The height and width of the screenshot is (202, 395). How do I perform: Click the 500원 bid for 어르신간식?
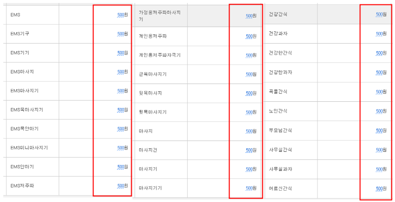click(381, 188)
